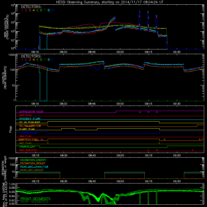Select detector 2 in front segments legend
This screenshot has height=207, width=207.
(x=26, y=10)
